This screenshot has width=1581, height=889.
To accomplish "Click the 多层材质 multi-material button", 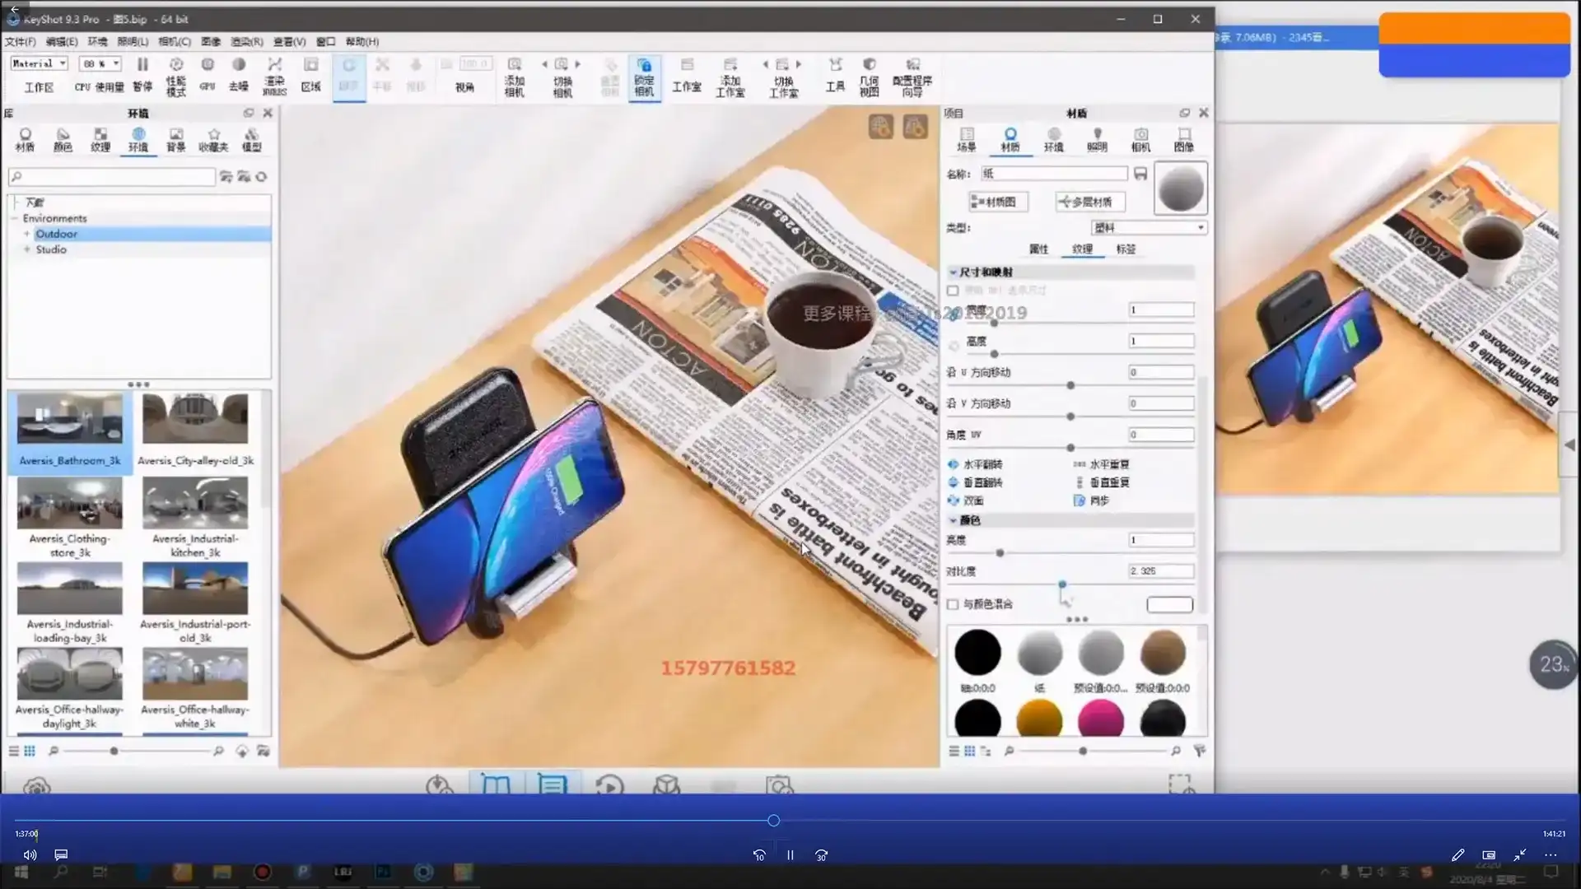I will click(x=1089, y=202).
